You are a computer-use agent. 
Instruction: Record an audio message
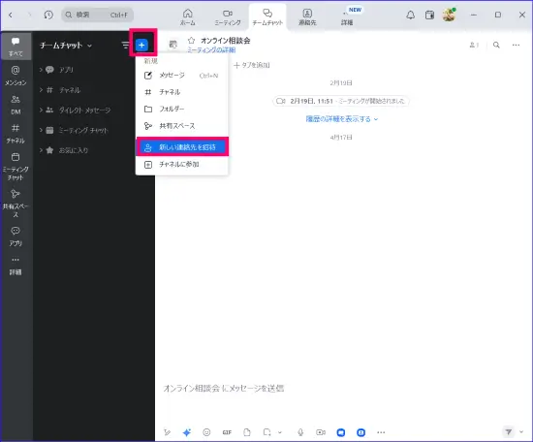point(300,432)
